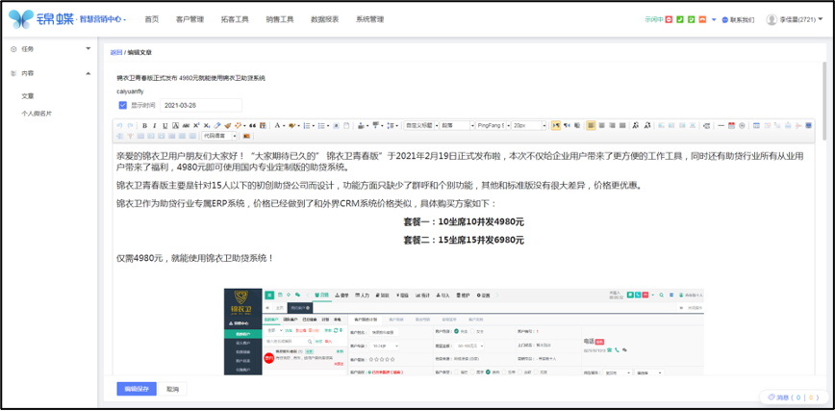The width and height of the screenshot is (835, 411).
Task: Click the embedded 锦衣卫 screenshot image
Action: tap(464, 331)
